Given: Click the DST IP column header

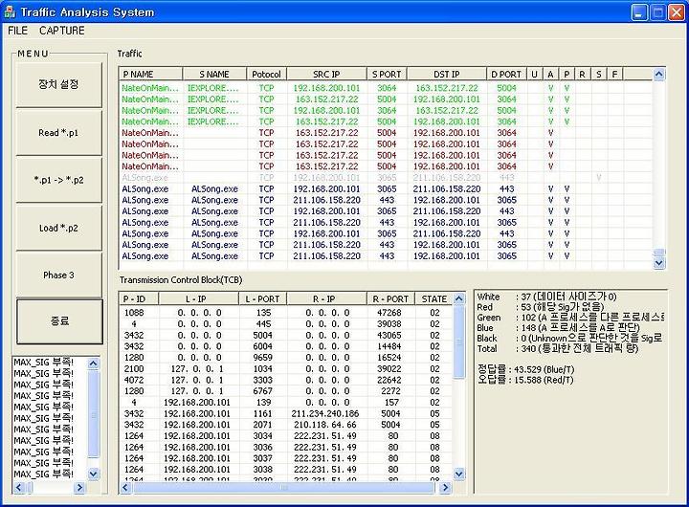Looking at the screenshot, I should tap(447, 75).
